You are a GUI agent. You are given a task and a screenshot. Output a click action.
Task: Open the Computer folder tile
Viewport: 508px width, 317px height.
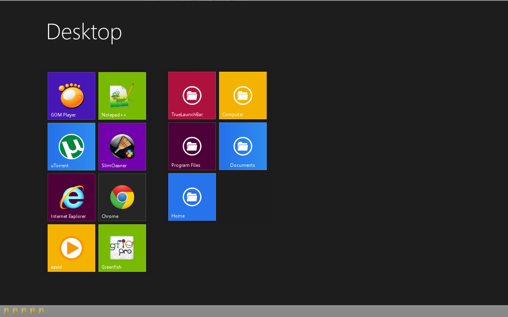point(243,95)
